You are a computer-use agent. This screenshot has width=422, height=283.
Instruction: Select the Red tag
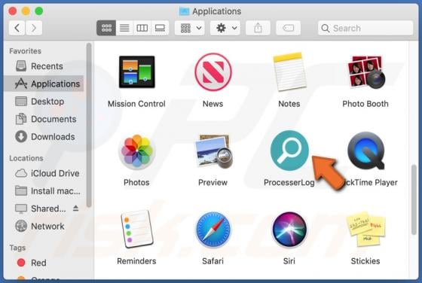[44, 263]
